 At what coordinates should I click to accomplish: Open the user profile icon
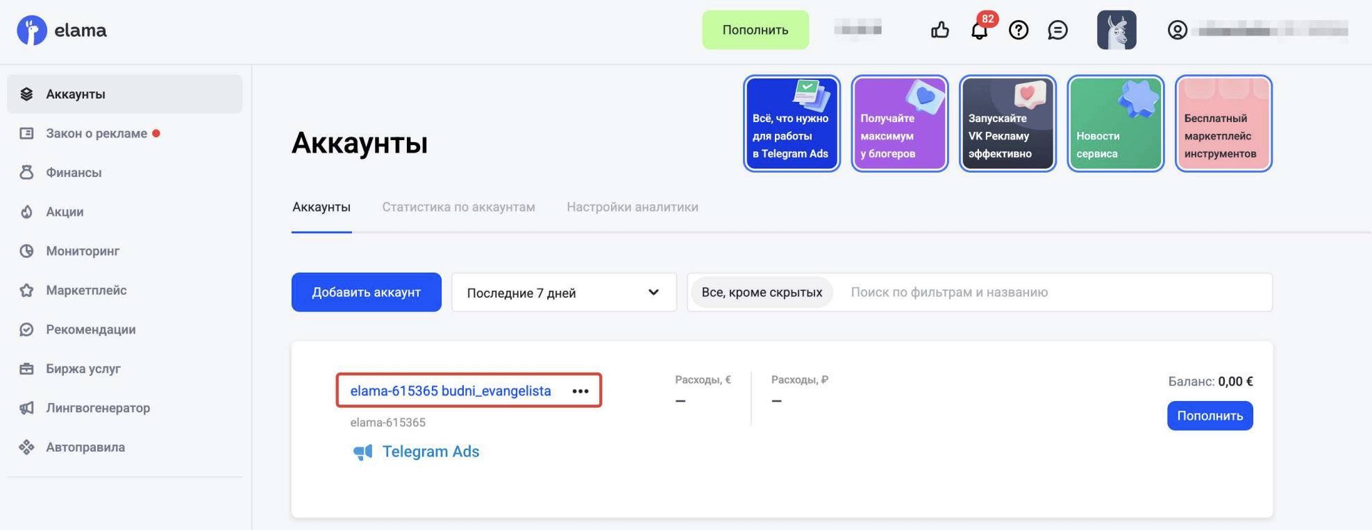point(1177,30)
